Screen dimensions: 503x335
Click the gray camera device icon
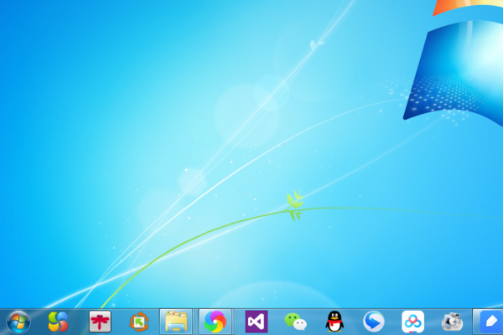[x=453, y=321]
